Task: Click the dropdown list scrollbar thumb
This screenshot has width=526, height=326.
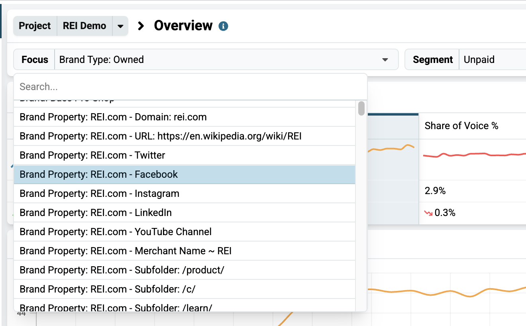Action: pyautogui.click(x=361, y=108)
